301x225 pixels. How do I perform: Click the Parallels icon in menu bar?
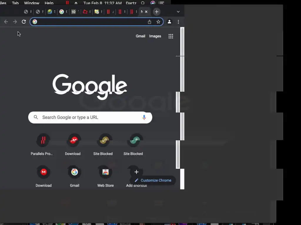(x=67, y=3)
